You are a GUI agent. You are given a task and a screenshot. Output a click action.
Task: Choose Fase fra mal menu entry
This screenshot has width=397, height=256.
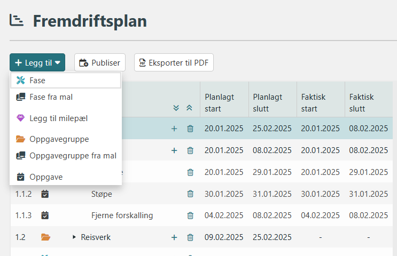[51, 97]
